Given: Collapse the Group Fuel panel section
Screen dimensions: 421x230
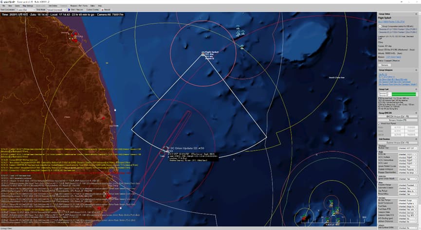Looking at the screenshot, I should (416, 89).
